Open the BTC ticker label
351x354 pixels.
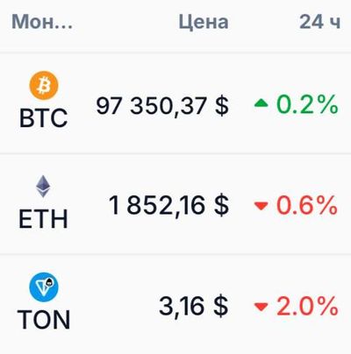pyautogui.click(x=44, y=118)
